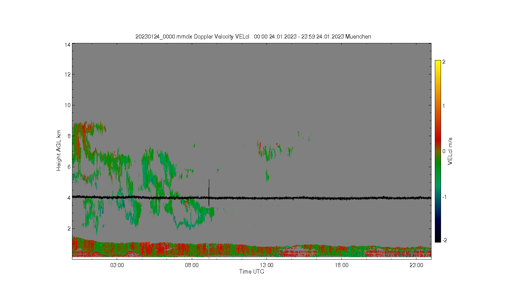Click the '03:00' time tick label

click(117, 265)
